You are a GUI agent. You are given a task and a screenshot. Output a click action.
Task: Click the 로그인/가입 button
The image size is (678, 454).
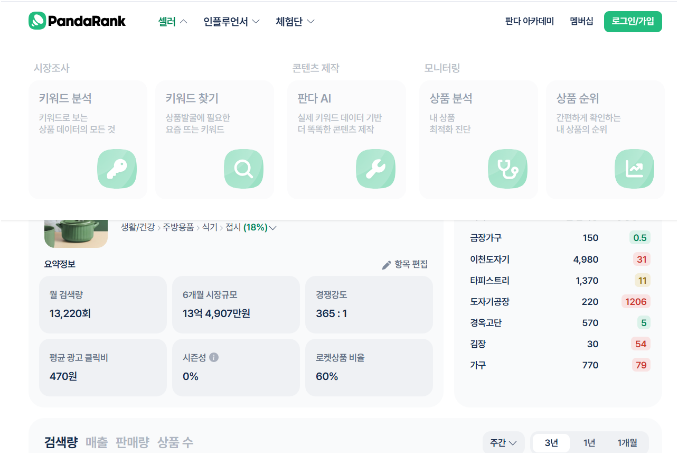(x=633, y=22)
